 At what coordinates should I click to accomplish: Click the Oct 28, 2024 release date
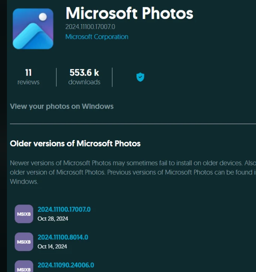point(53,219)
